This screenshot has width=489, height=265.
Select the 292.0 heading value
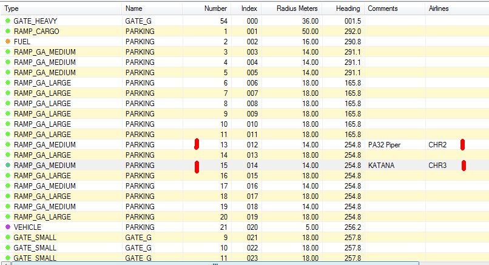352,31
